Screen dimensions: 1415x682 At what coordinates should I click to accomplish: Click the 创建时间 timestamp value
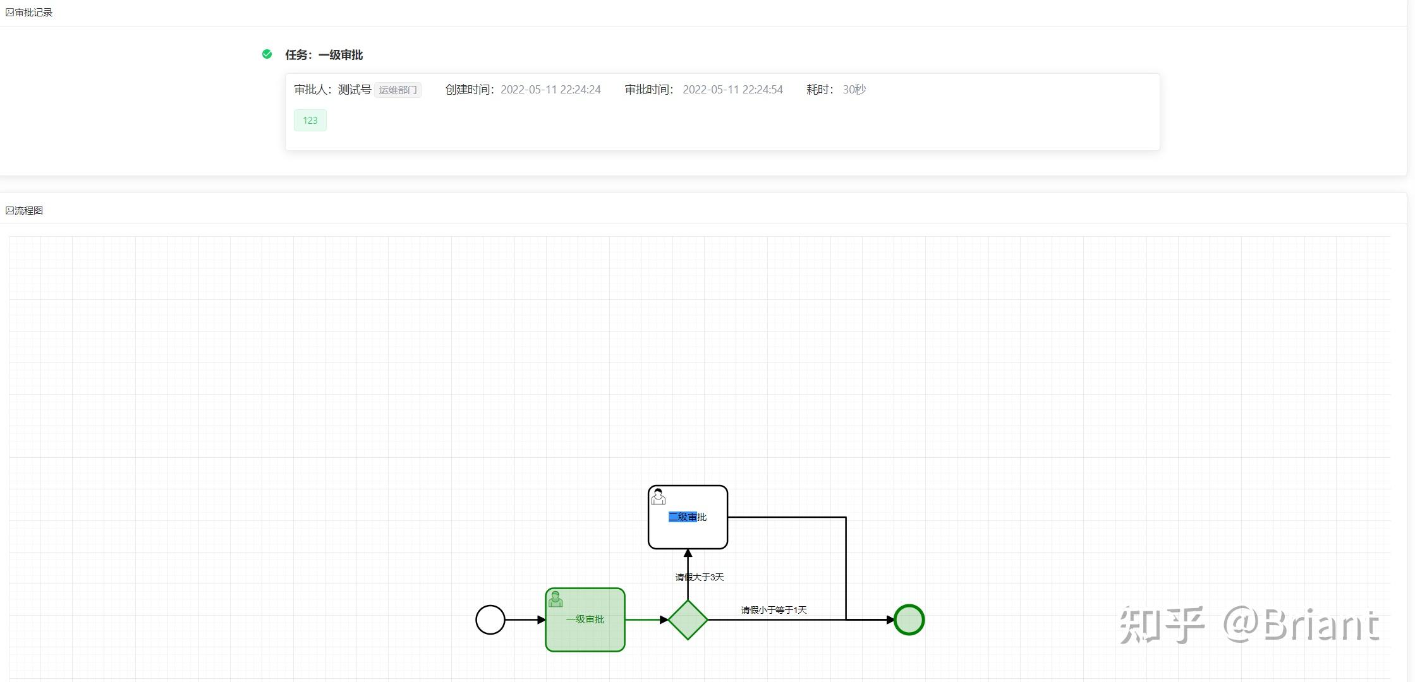click(550, 90)
